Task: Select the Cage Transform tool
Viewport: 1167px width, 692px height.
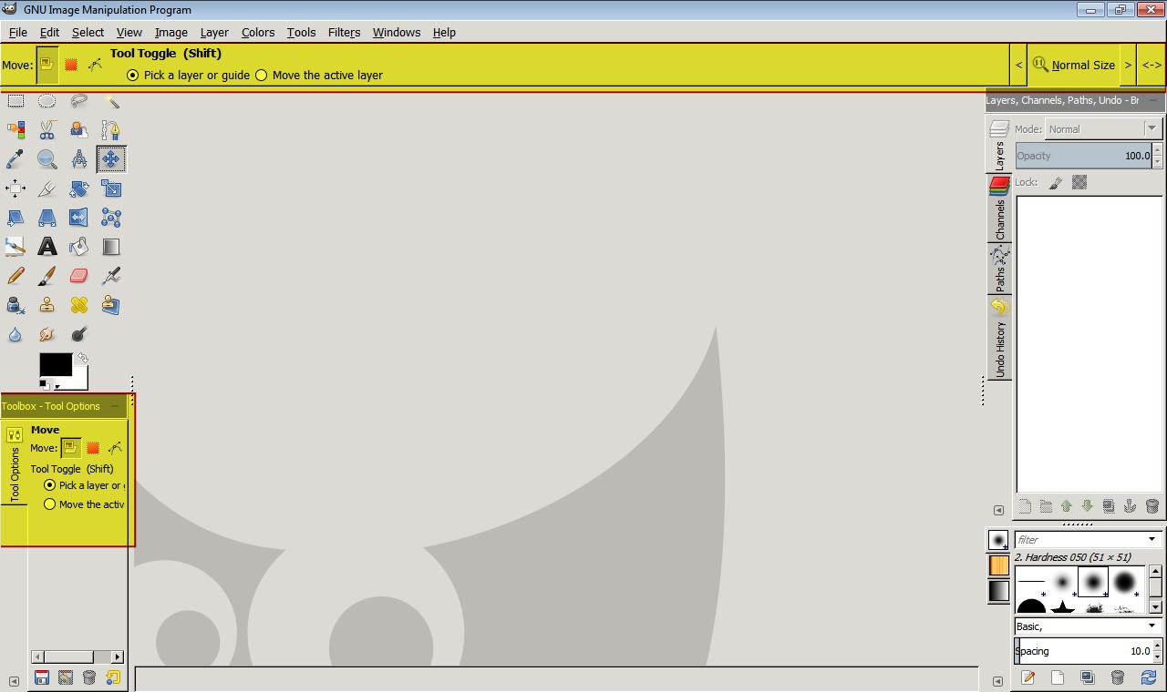Action: [111, 218]
